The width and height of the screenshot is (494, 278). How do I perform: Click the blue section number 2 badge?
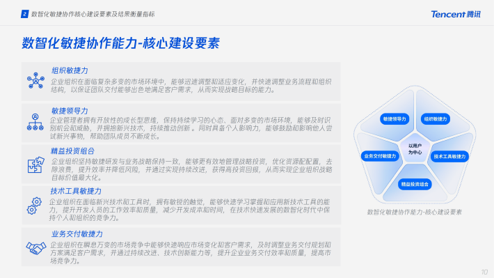point(24,14)
